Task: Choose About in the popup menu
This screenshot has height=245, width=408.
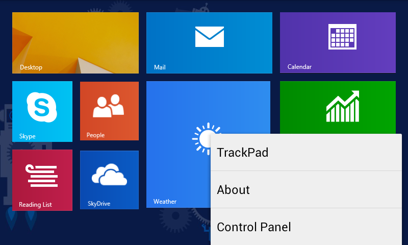Action: point(306,189)
